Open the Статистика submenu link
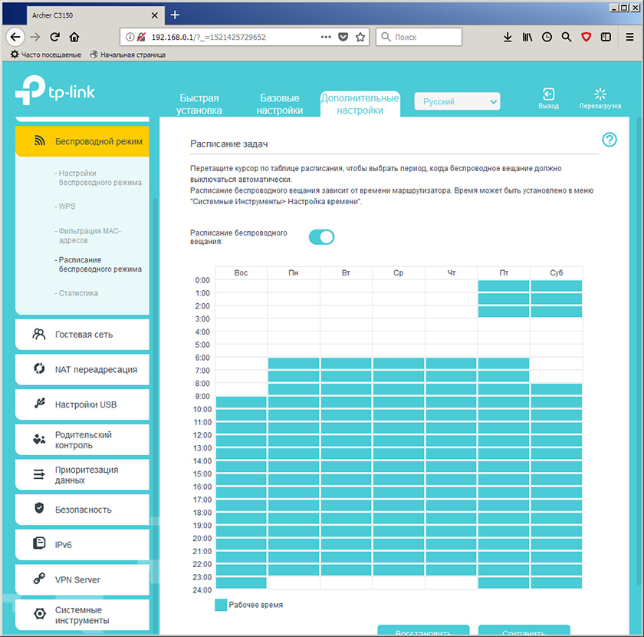The height and width of the screenshot is (637, 644). click(78, 293)
